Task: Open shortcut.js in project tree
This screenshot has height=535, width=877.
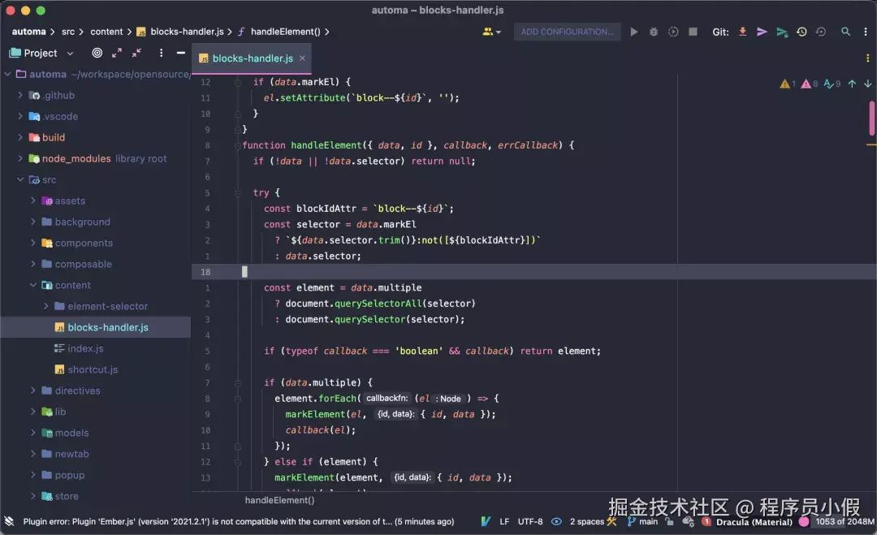Action: (x=93, y=369)
